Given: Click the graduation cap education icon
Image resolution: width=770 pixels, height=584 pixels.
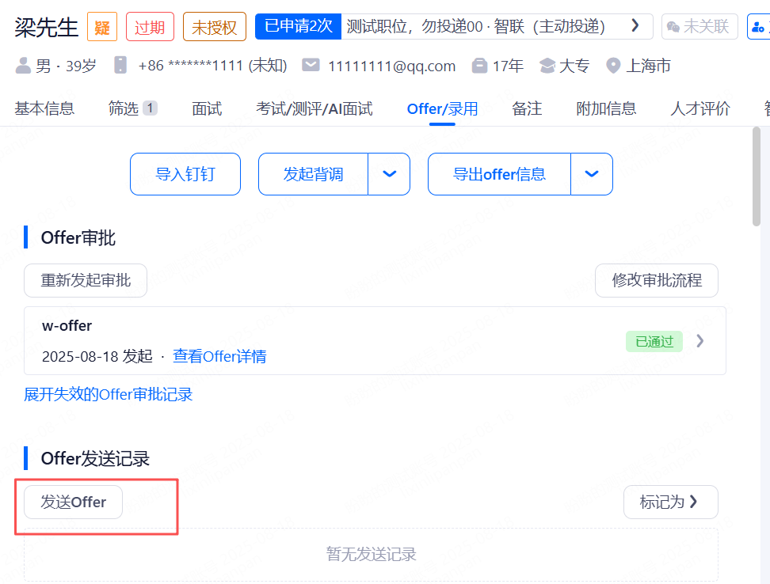Looking at the screenshot, I should click(547, 65).
